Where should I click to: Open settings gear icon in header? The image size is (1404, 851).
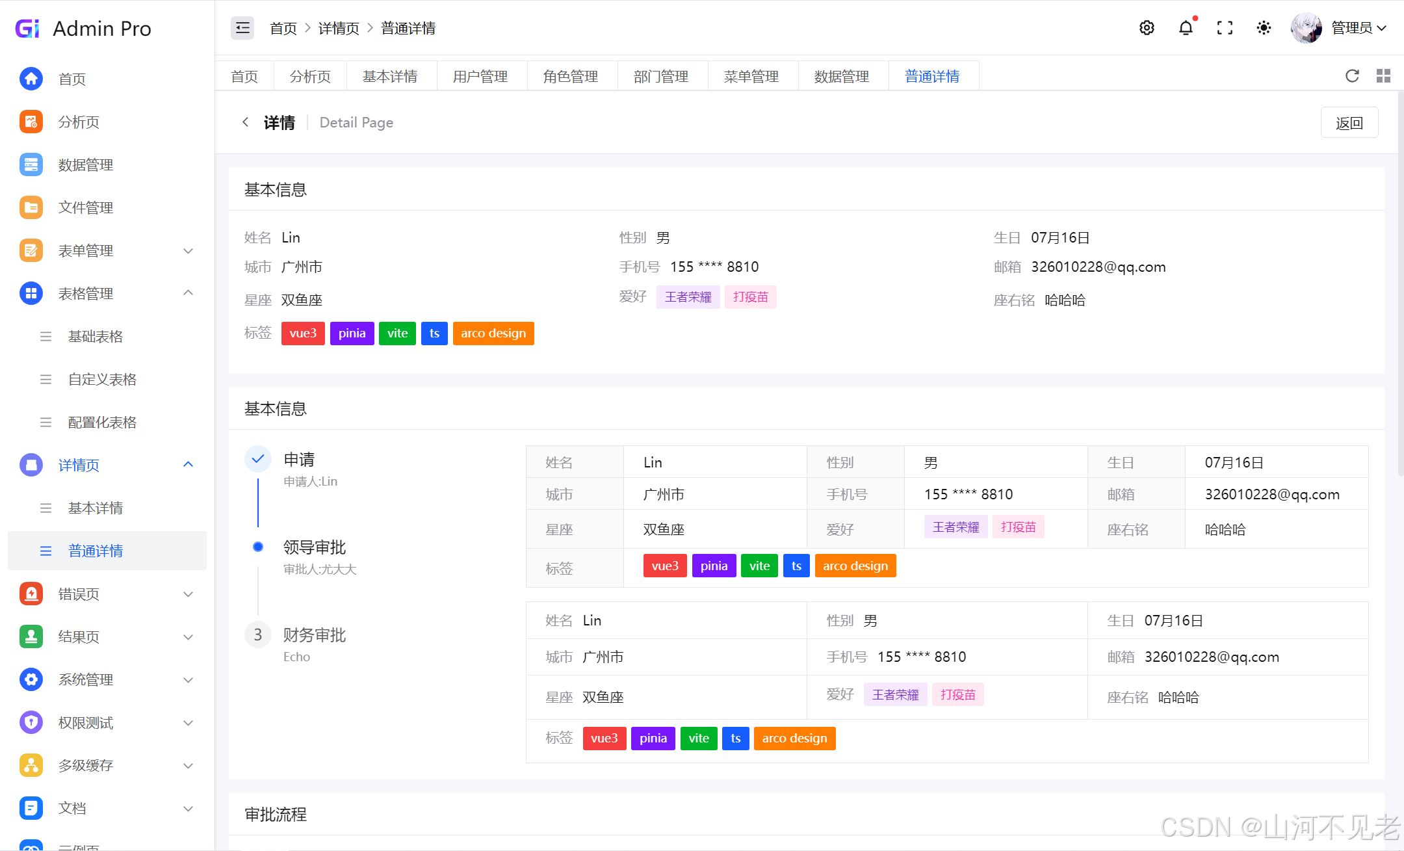point(1147,28)
